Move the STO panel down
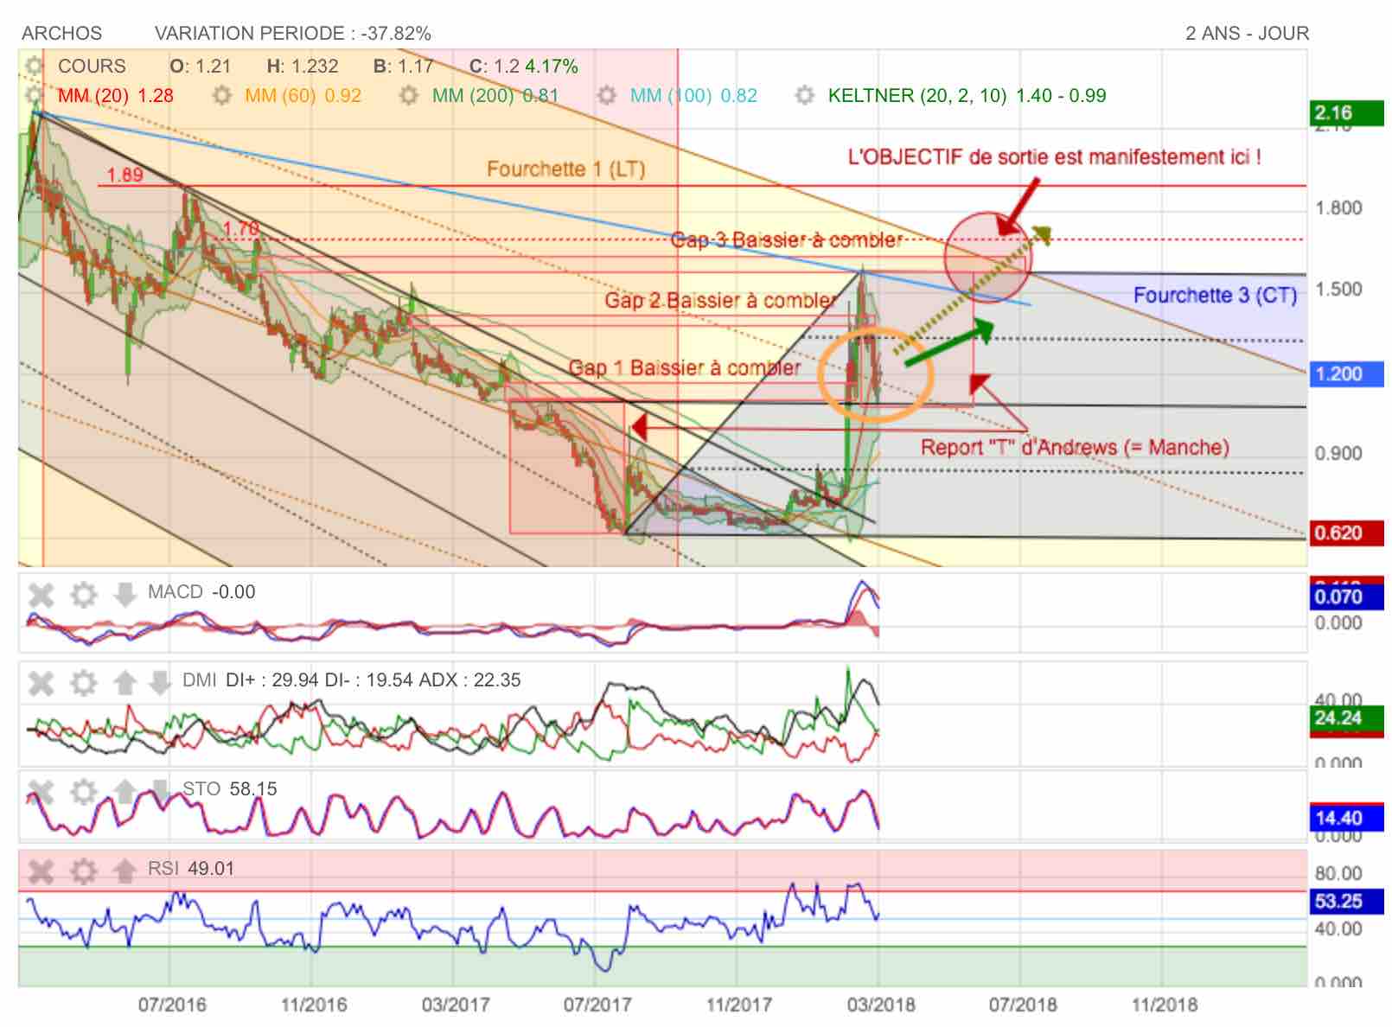The image size is (1392, 1027). (159, 792)
